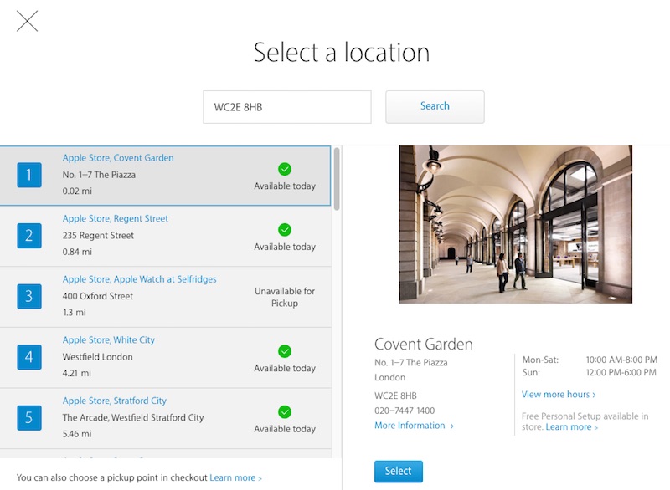Click Available today label for Stratford City
This screenshot has height=490, width=670.
click(285, 429)
